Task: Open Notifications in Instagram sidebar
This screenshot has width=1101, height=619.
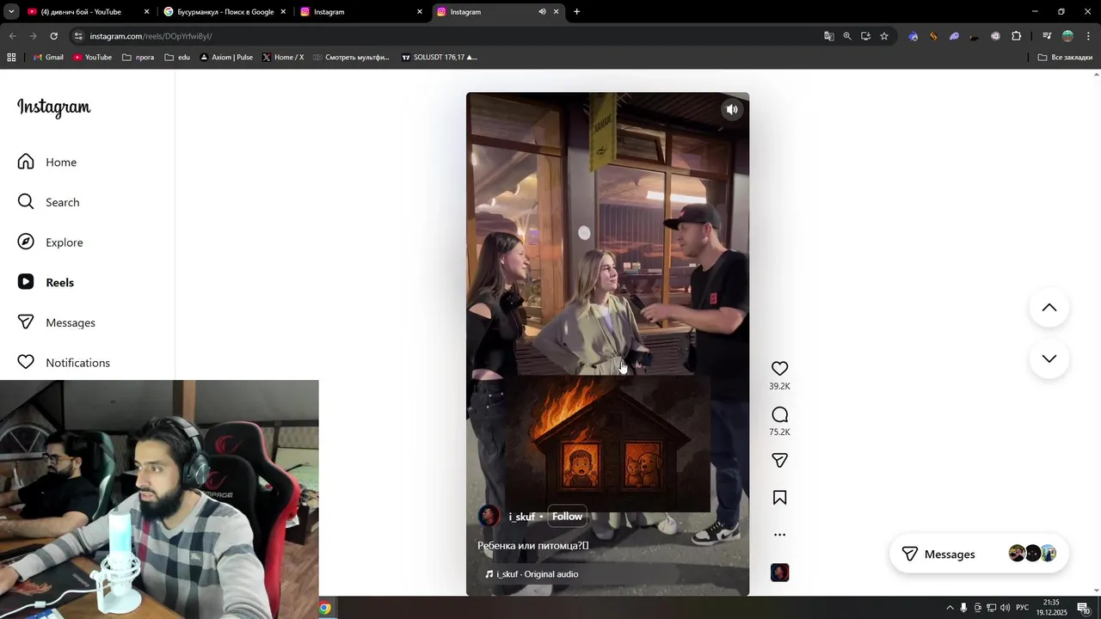Action: 65,363
